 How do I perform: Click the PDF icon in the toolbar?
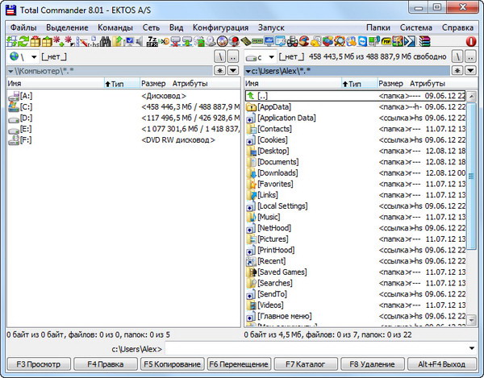[x=386, y=41]
